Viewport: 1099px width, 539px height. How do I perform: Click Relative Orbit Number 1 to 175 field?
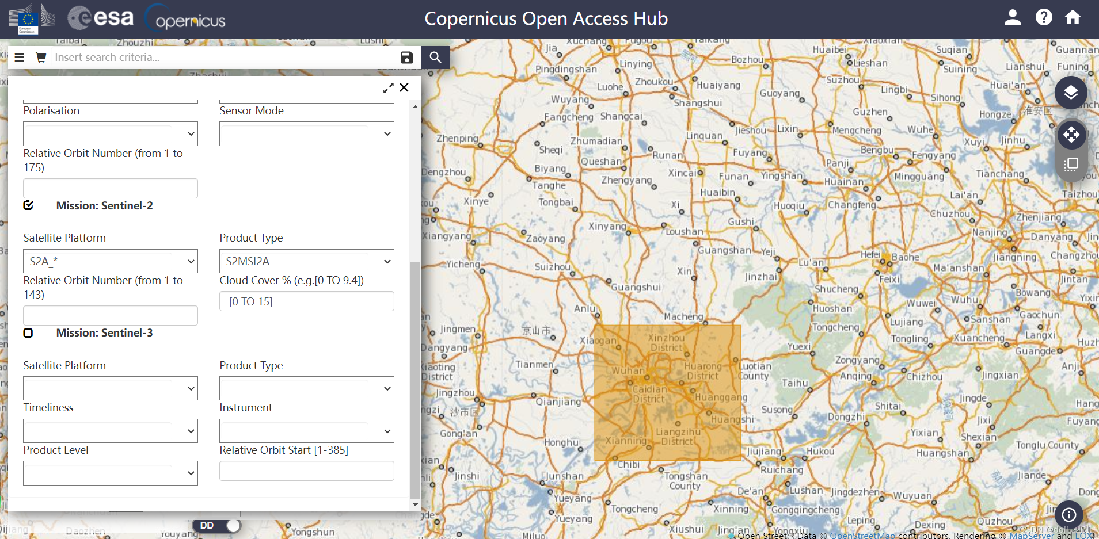111,188
